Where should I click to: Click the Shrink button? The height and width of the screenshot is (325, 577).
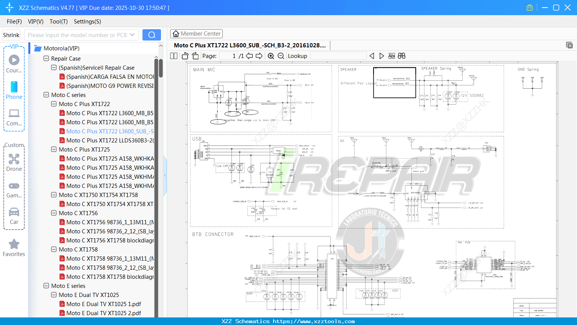11,35
